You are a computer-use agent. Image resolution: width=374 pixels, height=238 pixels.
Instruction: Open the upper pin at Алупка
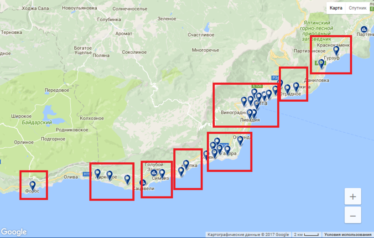186,164
